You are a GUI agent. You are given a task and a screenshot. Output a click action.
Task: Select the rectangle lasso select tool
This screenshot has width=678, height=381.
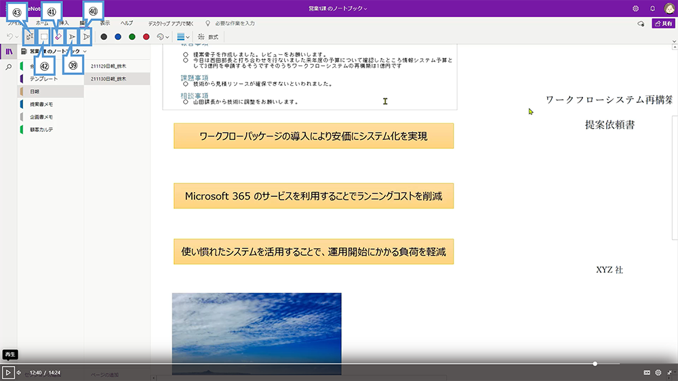click(44, 37)
